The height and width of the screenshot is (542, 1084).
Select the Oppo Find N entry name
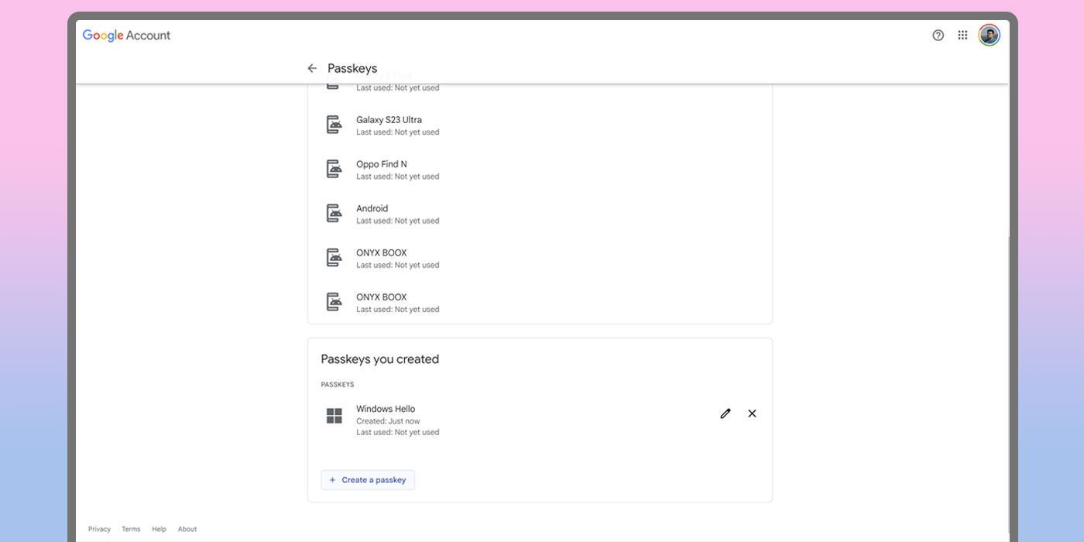tap(381, 164)
